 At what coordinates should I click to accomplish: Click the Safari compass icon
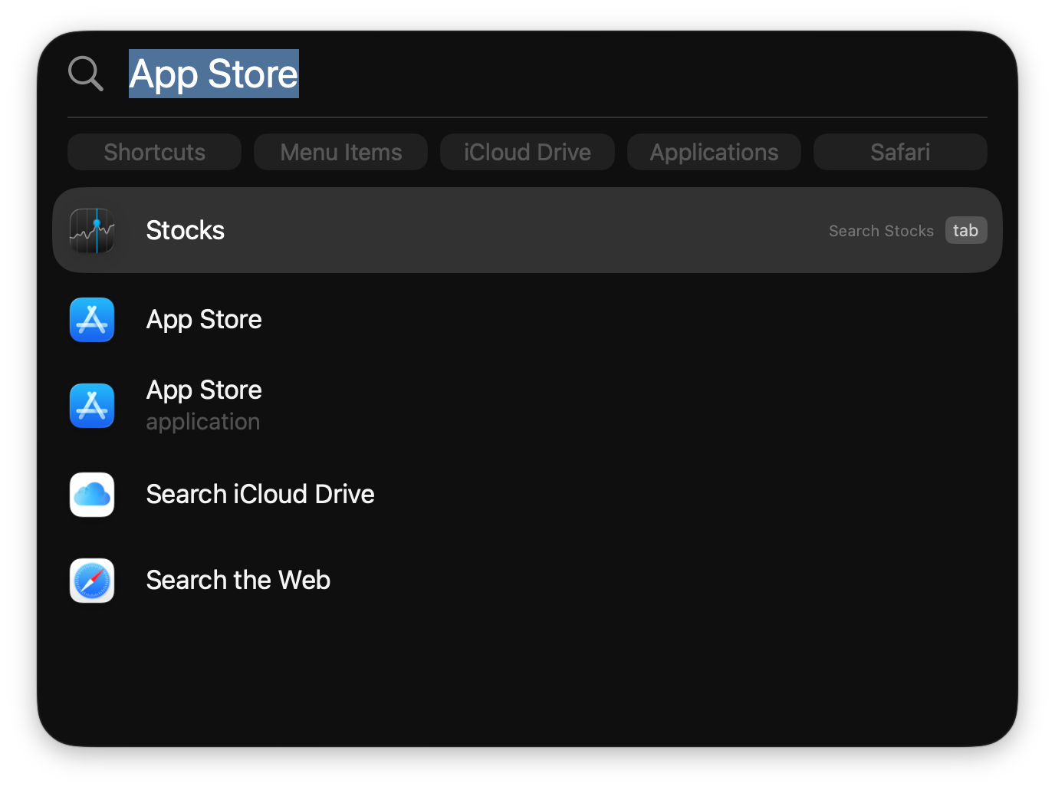(x=92, y=580)
